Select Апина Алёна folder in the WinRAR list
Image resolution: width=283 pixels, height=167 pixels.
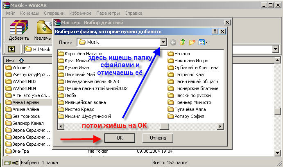[22, 109]
